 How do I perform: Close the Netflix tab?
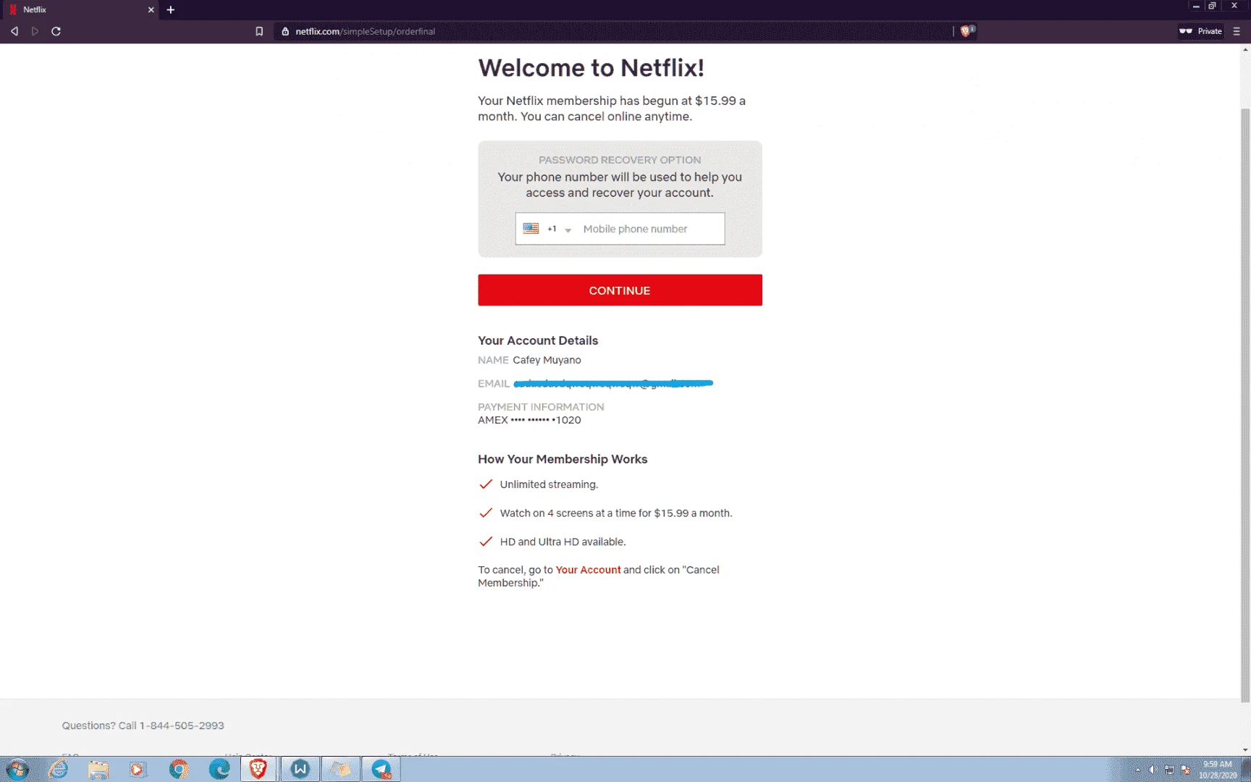151,9
